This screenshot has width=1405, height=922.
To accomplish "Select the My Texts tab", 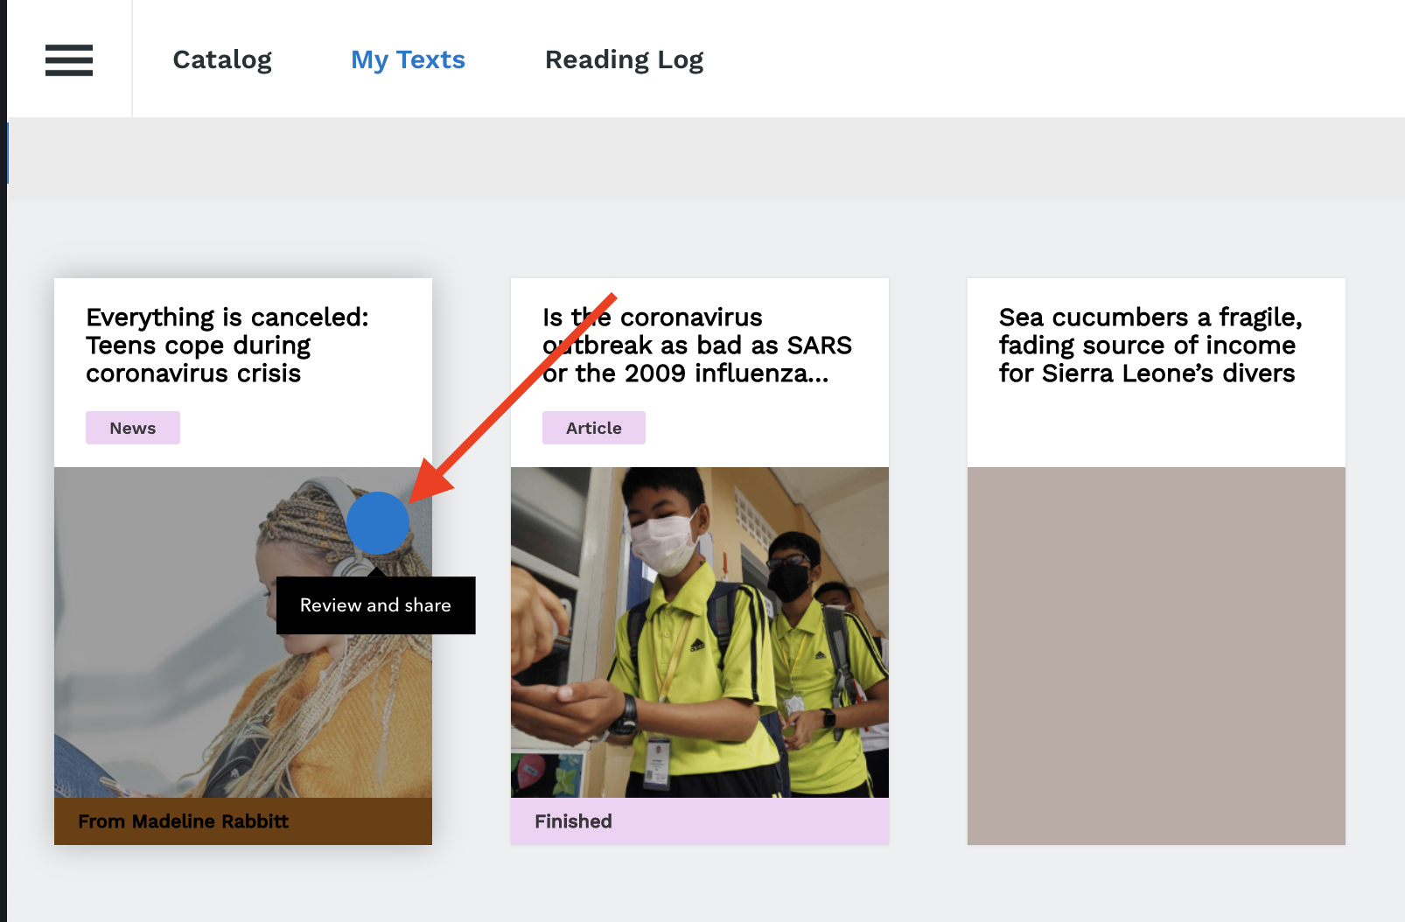I will (408, 59).
